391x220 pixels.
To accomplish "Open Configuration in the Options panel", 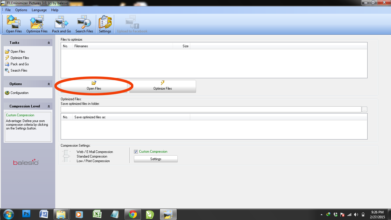I will [17, 93].
